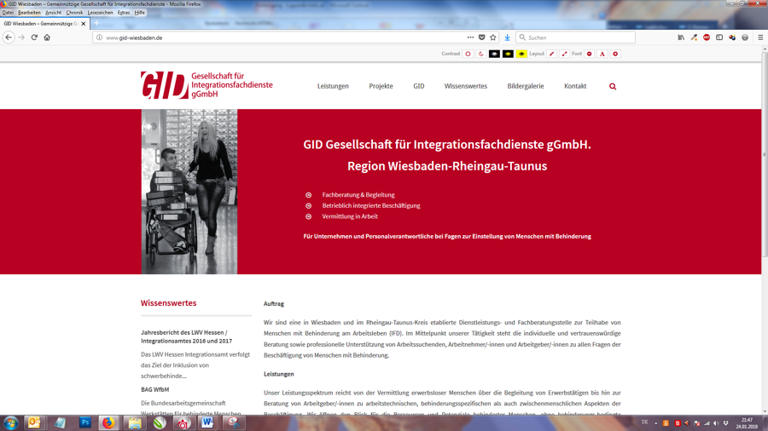The height and width of the screenshot is (431, 768).
Task: Open Jahresbericht des LWV Hessen article
Action: tap(187, 336)
